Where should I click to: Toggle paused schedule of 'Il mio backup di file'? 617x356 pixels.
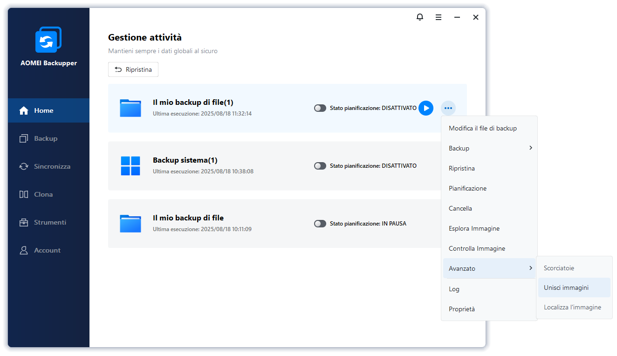320,224
